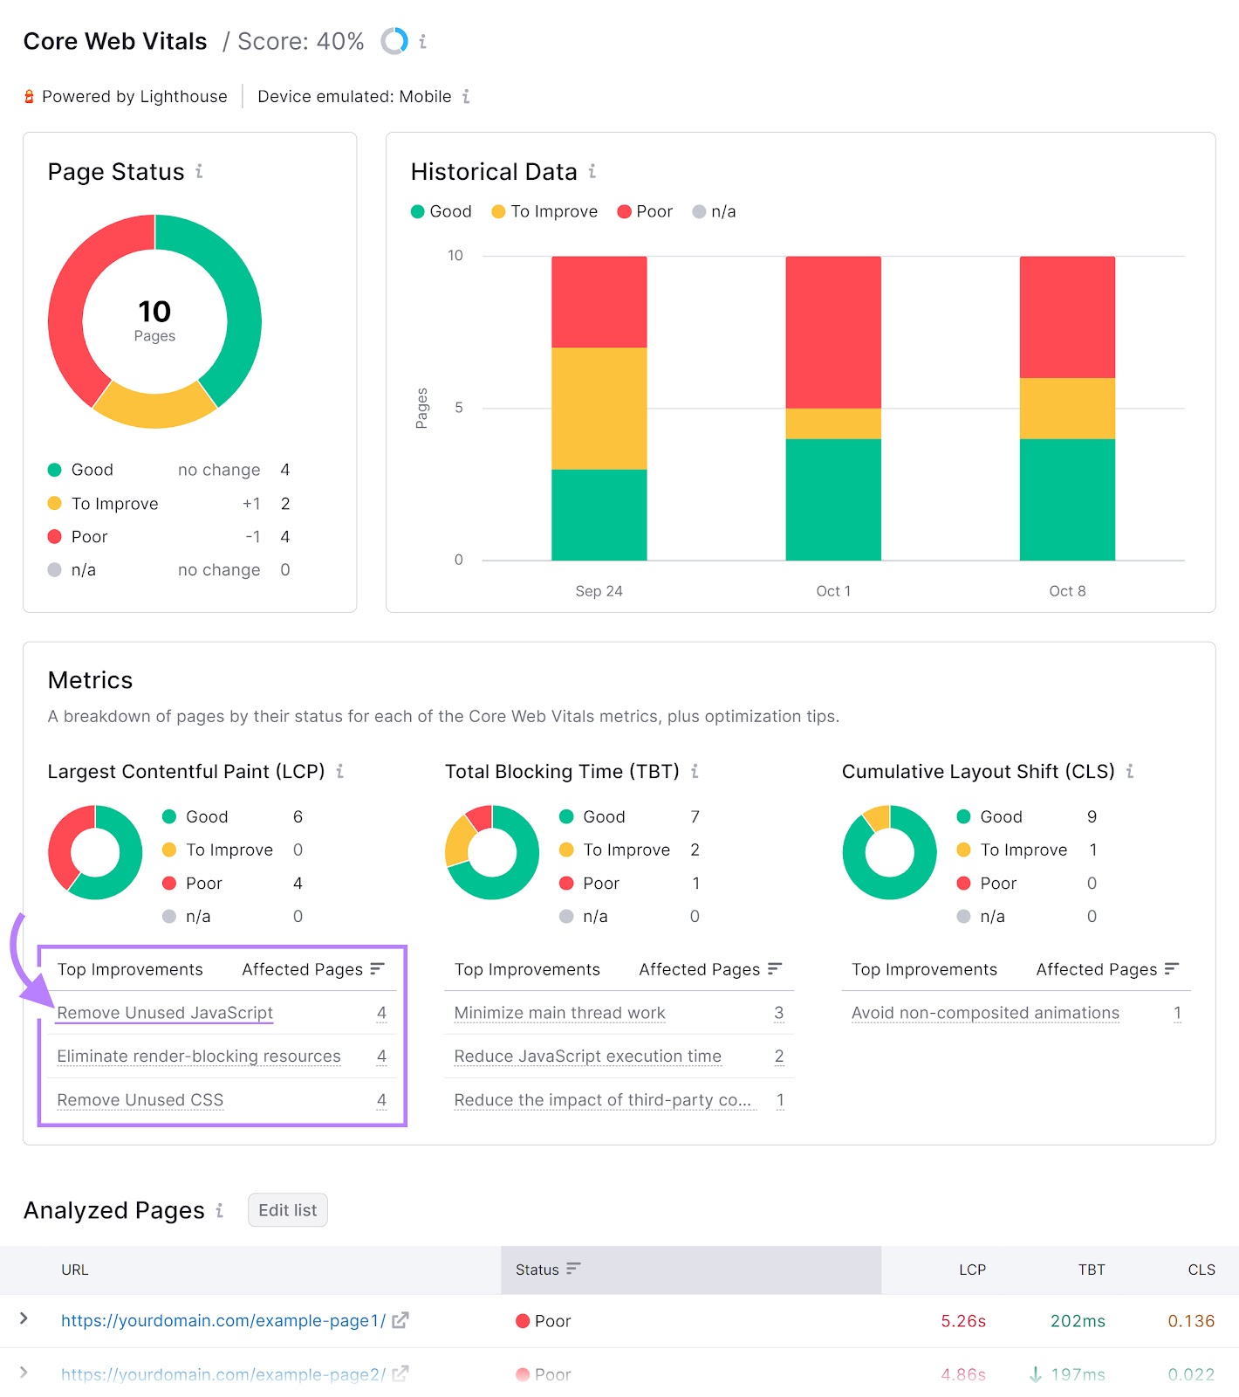Click affected pages count for Remove Unused JavaScript
This screenshot has height=1397, width=1239.
click(x=381, y=1013)
